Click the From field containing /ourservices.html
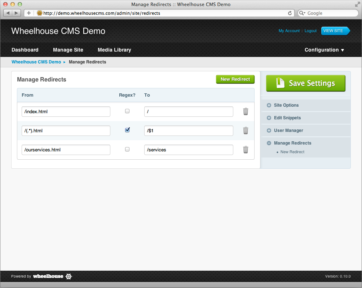Viewport: 362px width, 288px height. click(66, 150)
